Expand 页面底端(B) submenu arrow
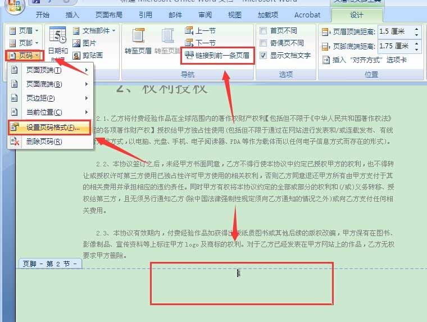Viewport: 427px width, 322px height. (x=87, y=84)
